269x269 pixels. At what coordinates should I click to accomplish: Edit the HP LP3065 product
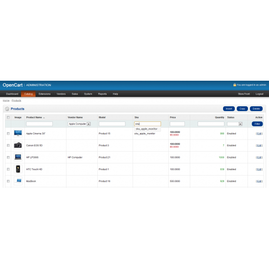point(259,157)
